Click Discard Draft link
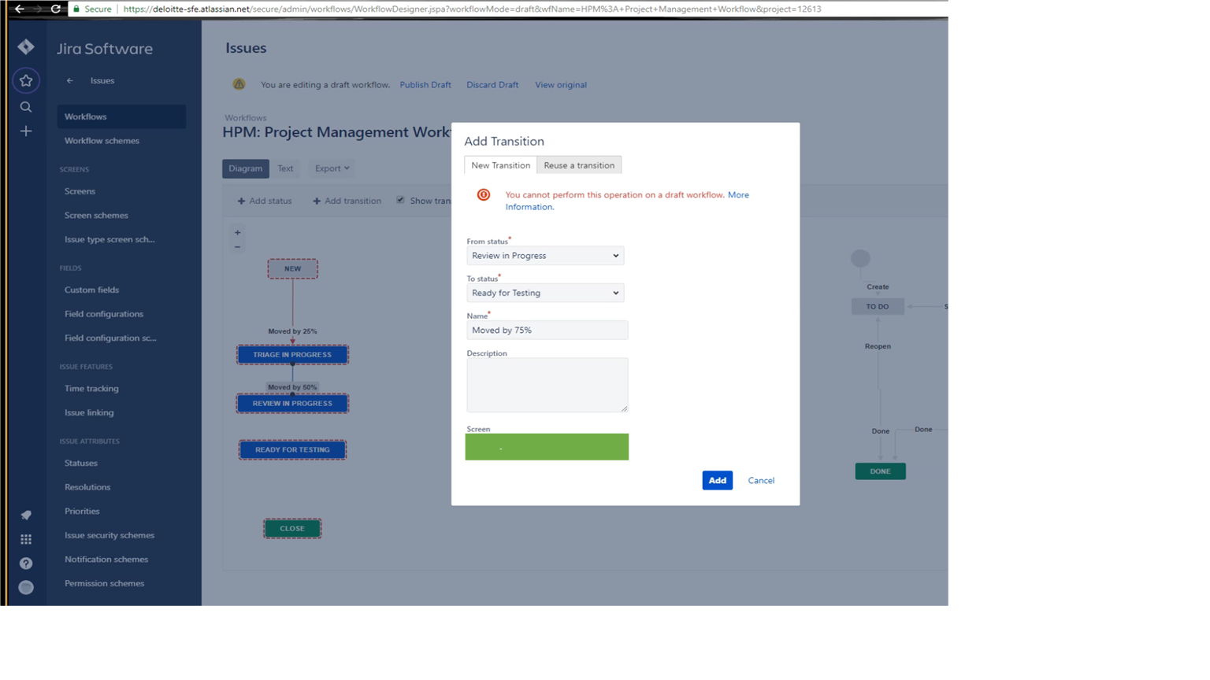Viewport: 1210px width, 680px height. 492,85
